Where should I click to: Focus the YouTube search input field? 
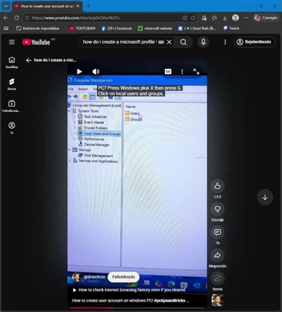(119, 42)
